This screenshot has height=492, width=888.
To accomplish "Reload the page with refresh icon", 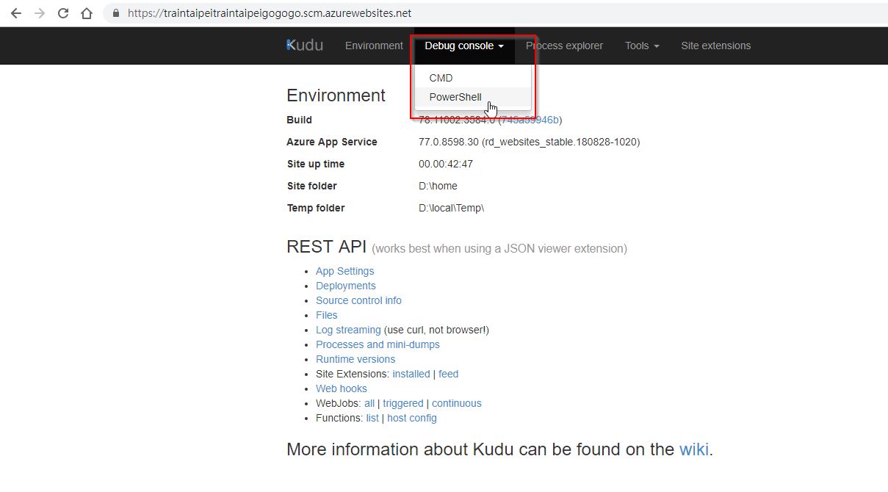I will 63,13.
